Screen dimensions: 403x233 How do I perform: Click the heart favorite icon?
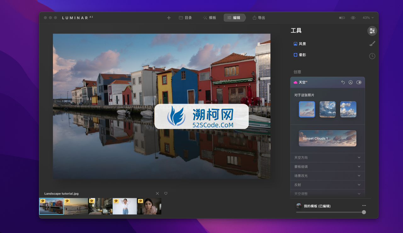166,193
